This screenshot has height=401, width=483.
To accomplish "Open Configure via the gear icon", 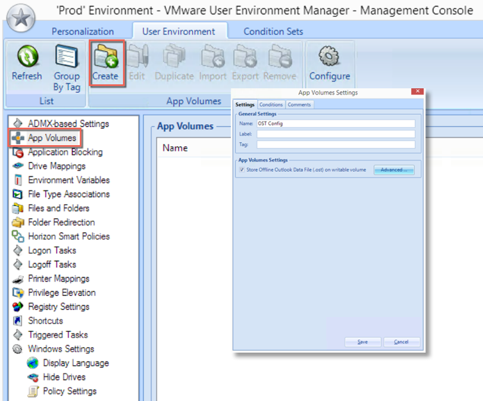I will [x=329, y=56].
